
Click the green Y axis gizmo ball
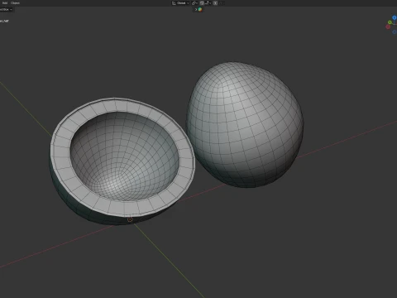[x=390, y=22]
